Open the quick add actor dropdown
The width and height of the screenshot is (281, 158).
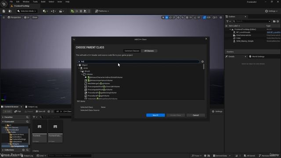[x=45, y=11]
